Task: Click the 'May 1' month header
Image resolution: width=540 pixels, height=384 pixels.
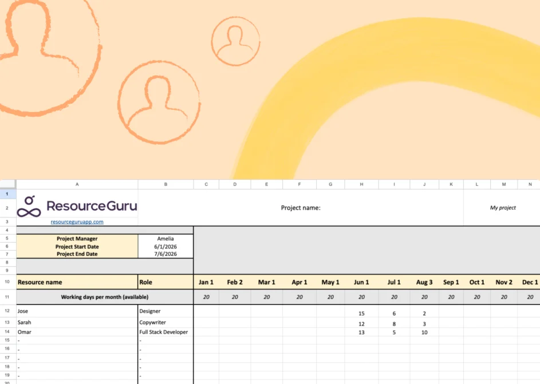Action: coord(330,282)
